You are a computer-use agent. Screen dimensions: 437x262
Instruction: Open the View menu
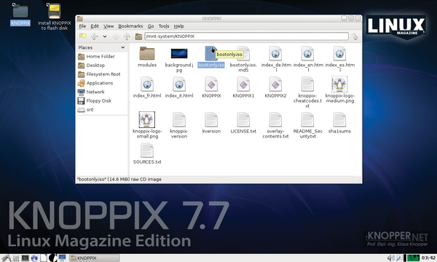109,26
